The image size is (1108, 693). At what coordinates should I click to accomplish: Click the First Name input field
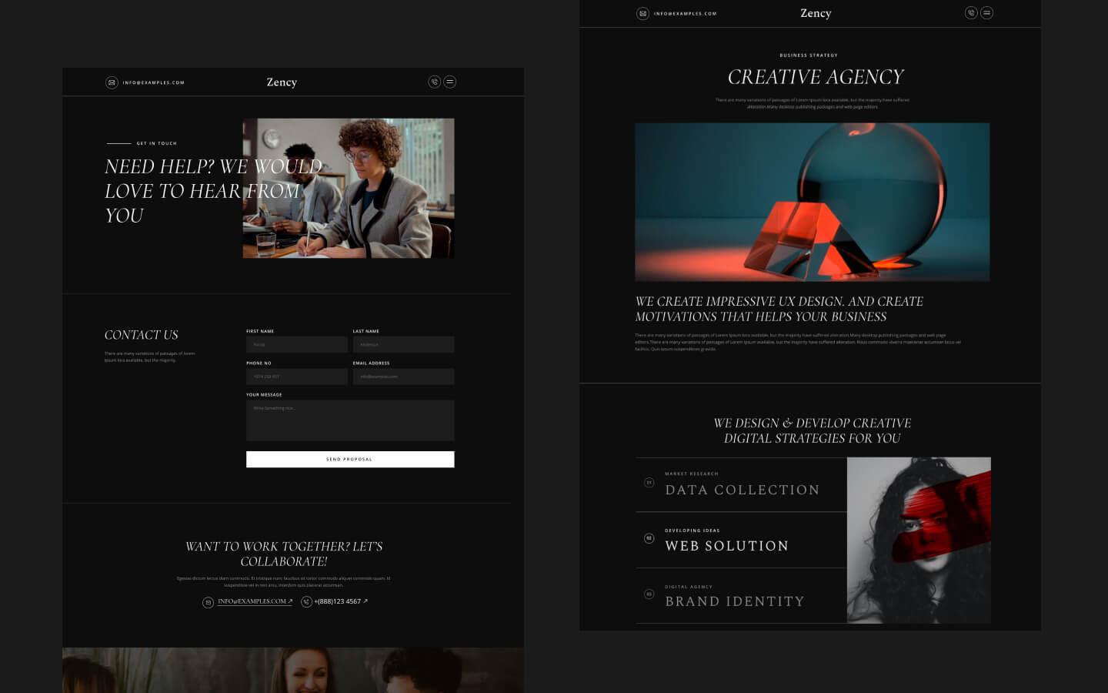(296, 344)
